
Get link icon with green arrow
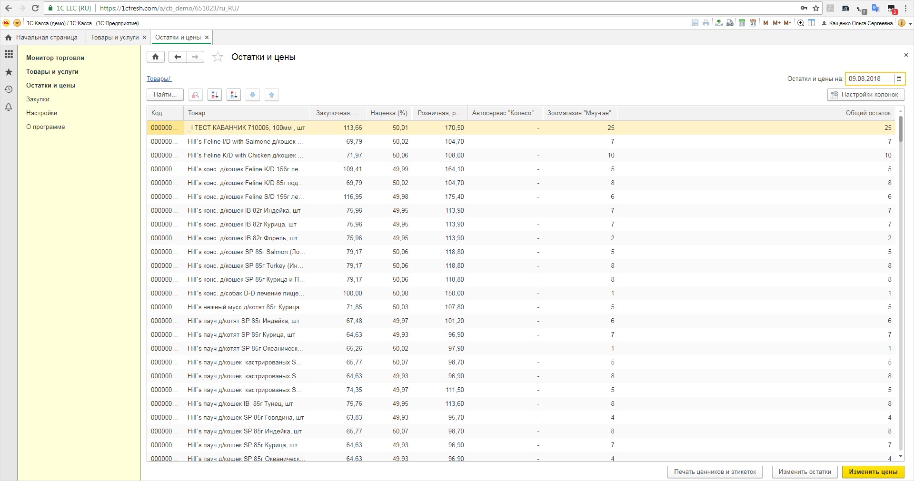pos(718,23)
